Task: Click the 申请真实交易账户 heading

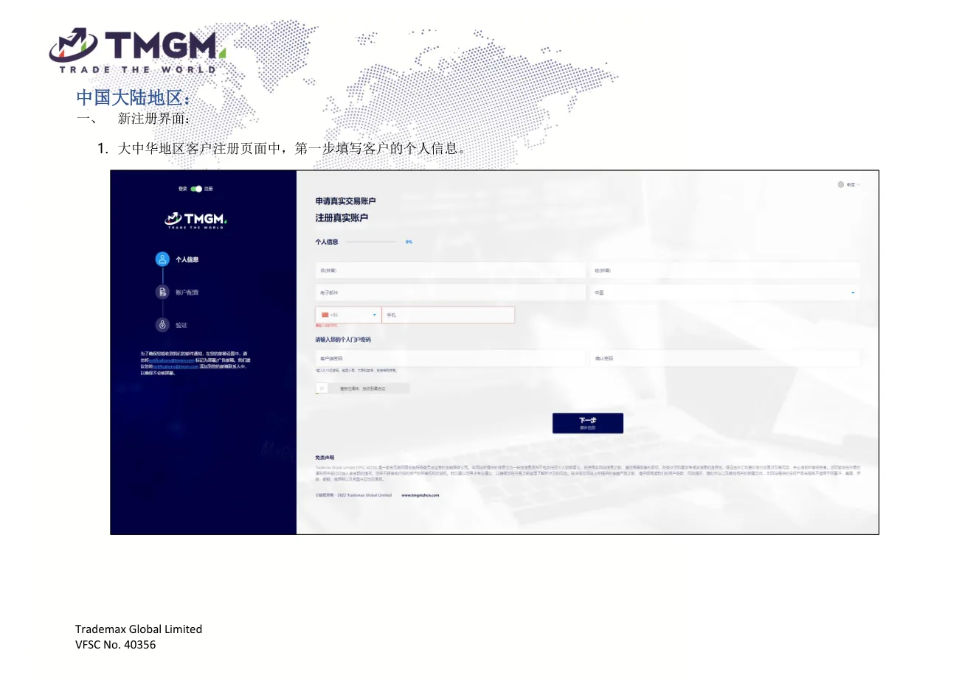Action: click(345, 201)
